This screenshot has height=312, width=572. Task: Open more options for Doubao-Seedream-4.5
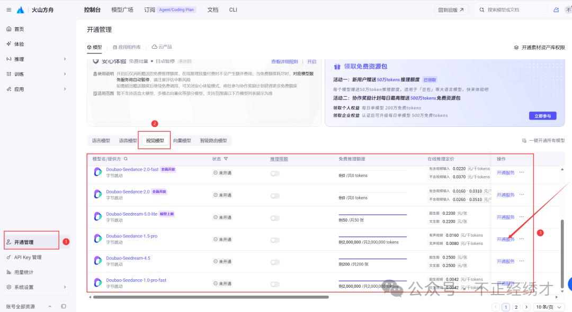[522, 261]
